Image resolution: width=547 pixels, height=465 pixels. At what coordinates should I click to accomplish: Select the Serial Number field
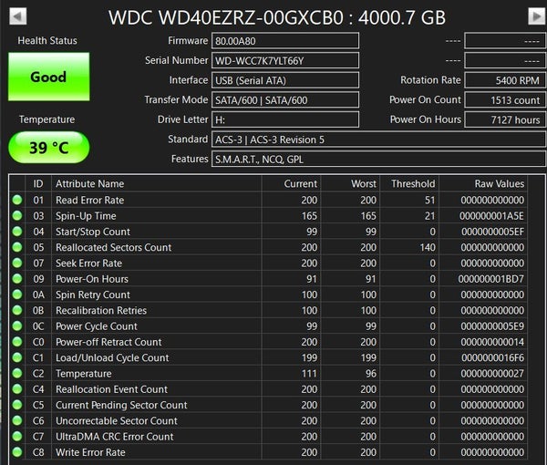[x=285, y=61]
